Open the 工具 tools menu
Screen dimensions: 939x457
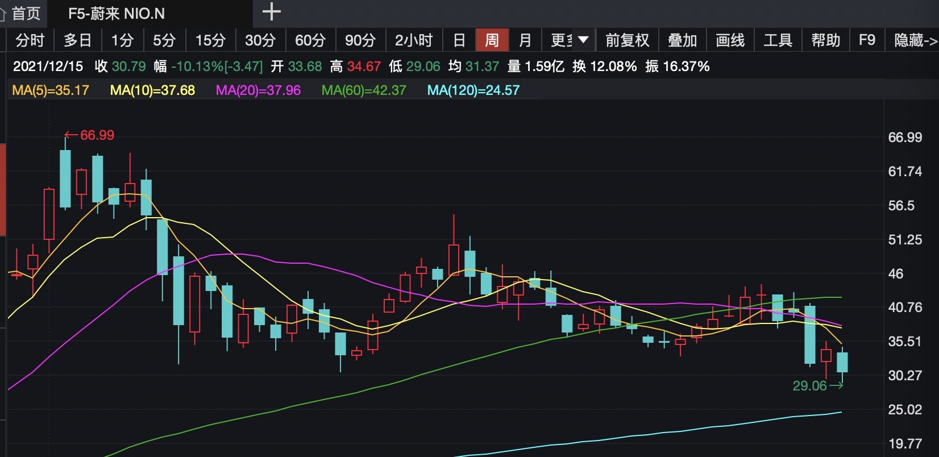pyautogui.click(x=778, y=40)
